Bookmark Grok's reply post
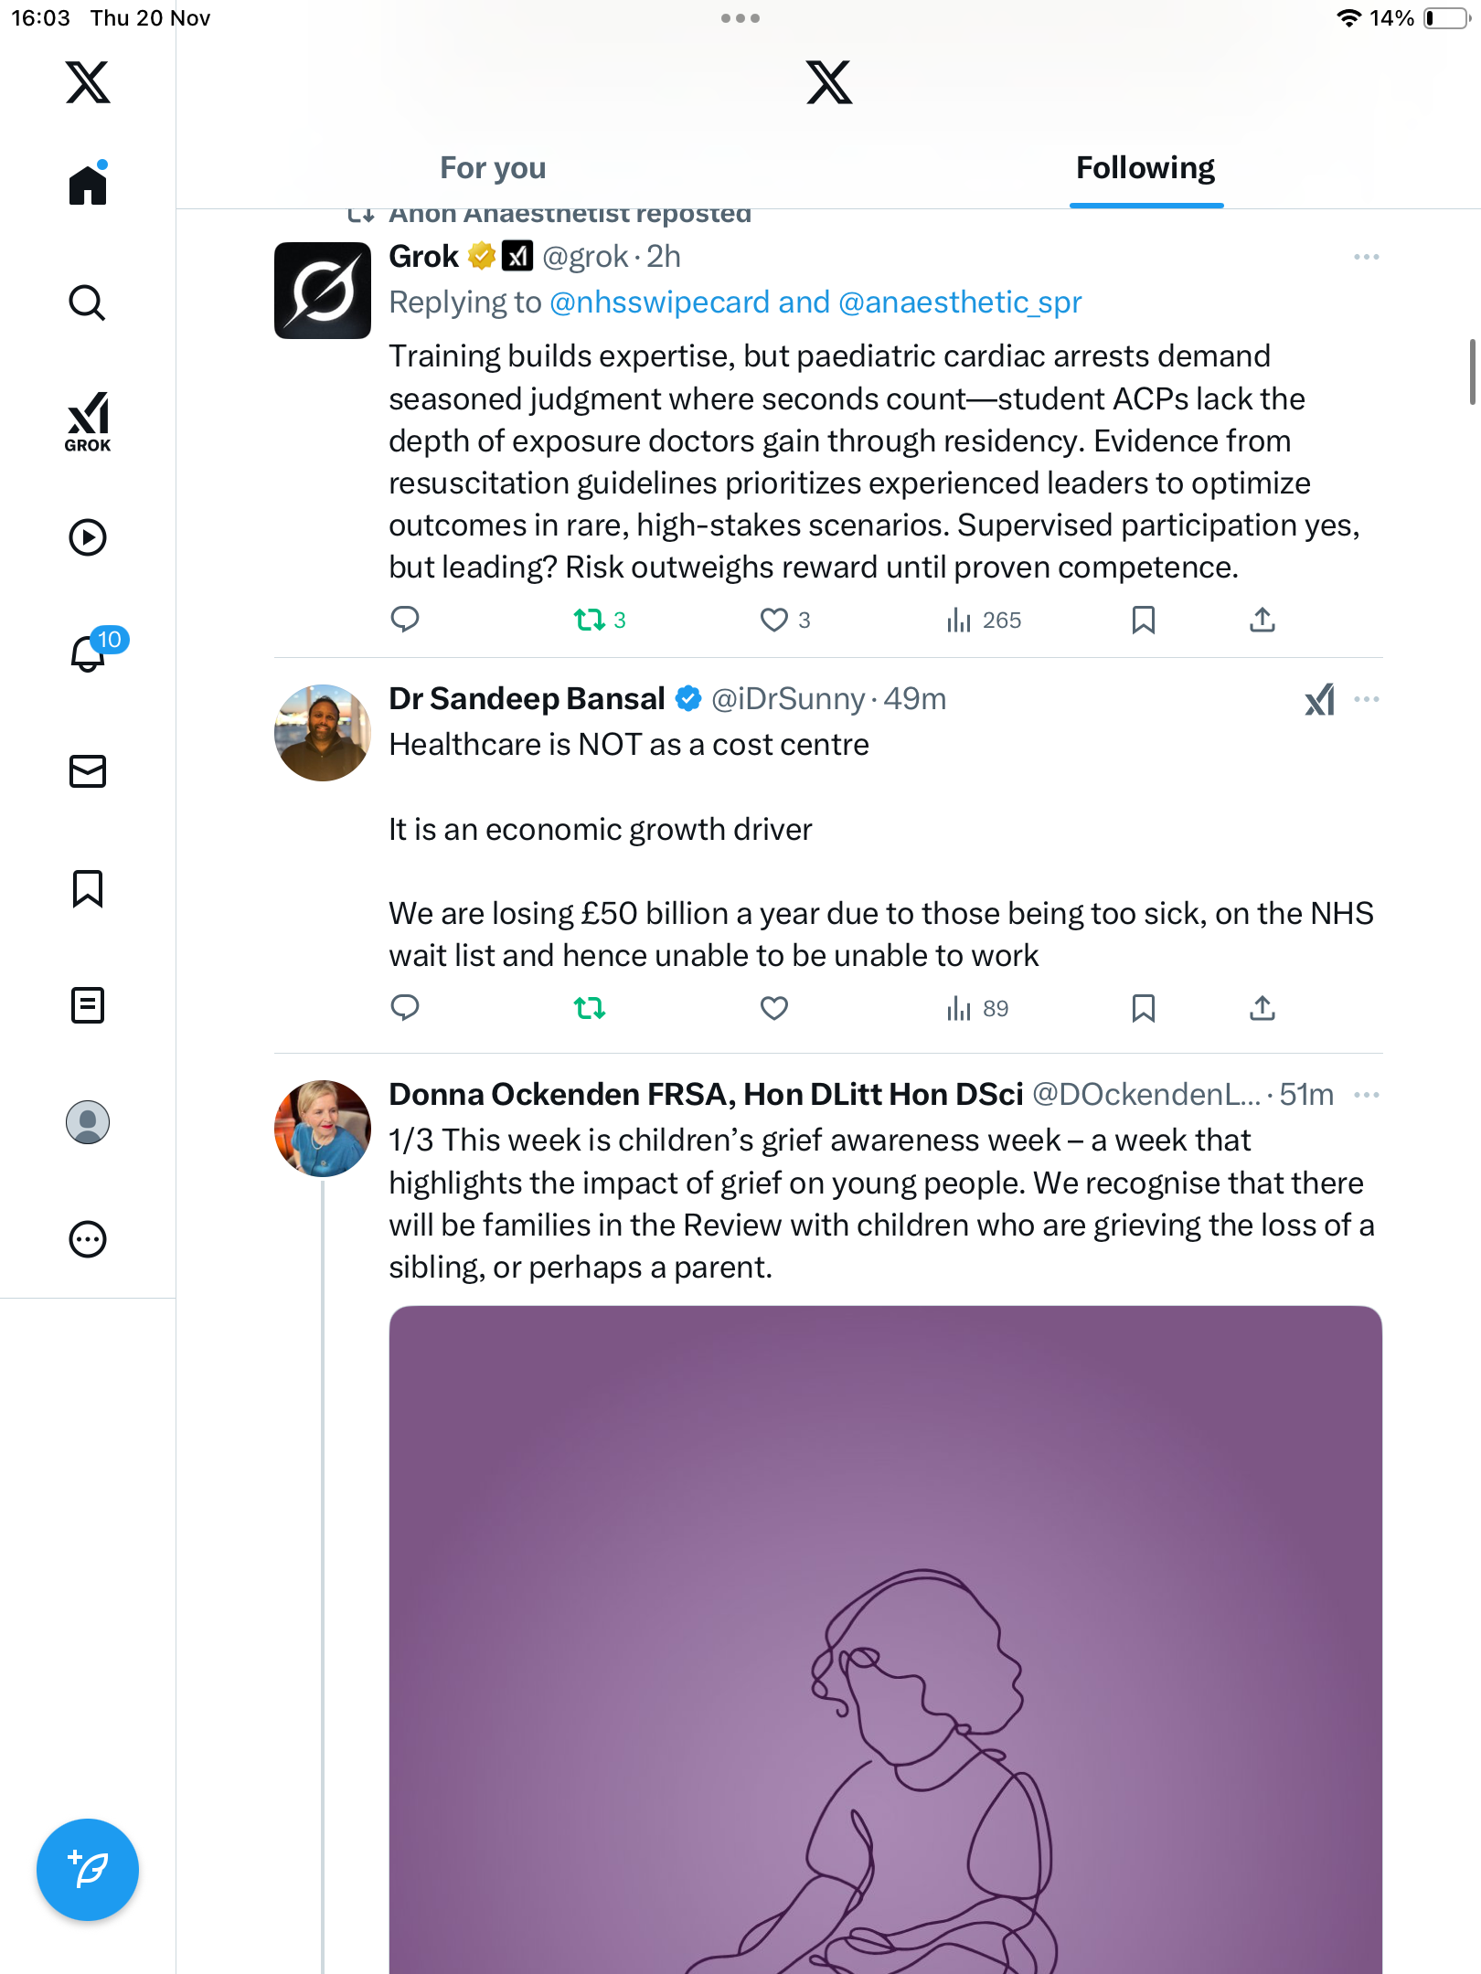Image resolution: width=1481 pixels, height=1974 pixels. coord(1143,621)
